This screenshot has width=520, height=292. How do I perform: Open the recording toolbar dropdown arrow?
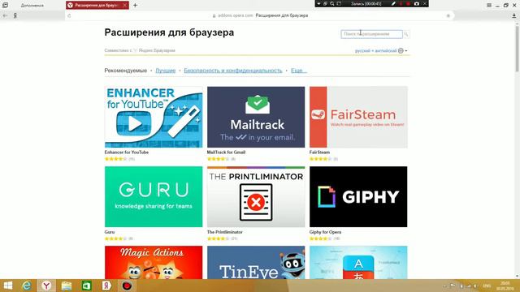click(x=318, y=3)
